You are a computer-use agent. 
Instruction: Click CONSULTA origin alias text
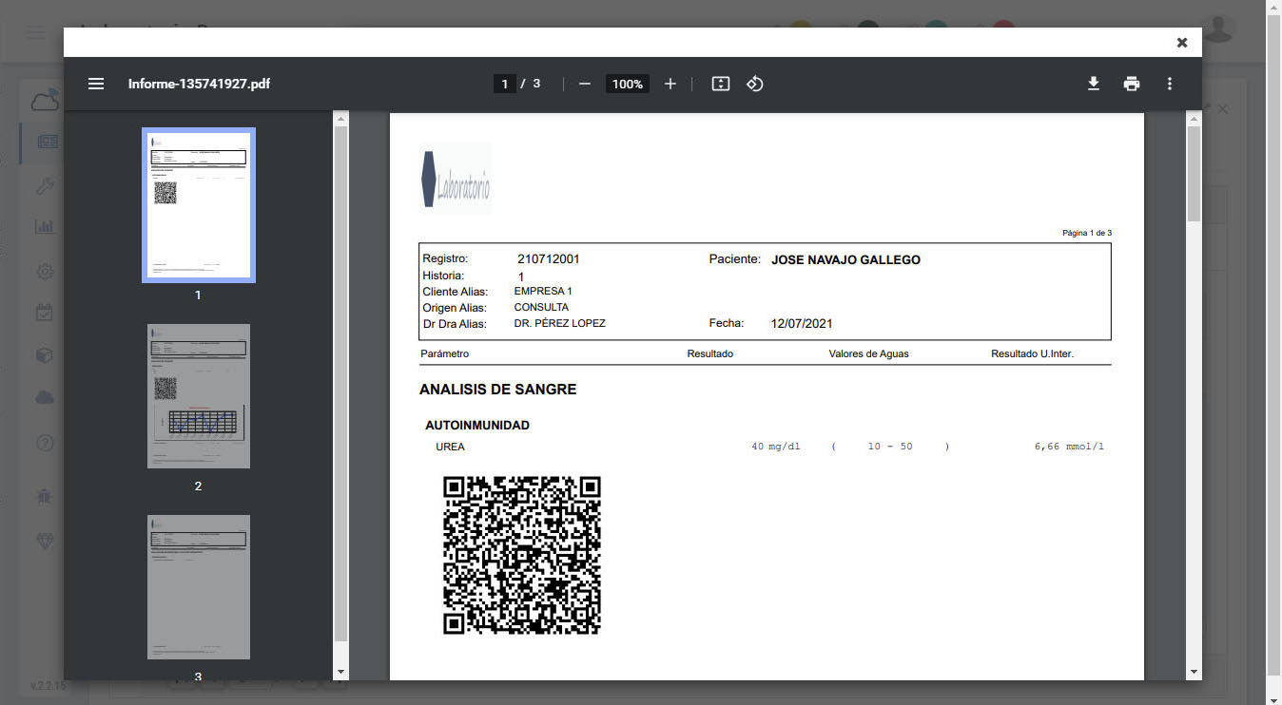541,307
